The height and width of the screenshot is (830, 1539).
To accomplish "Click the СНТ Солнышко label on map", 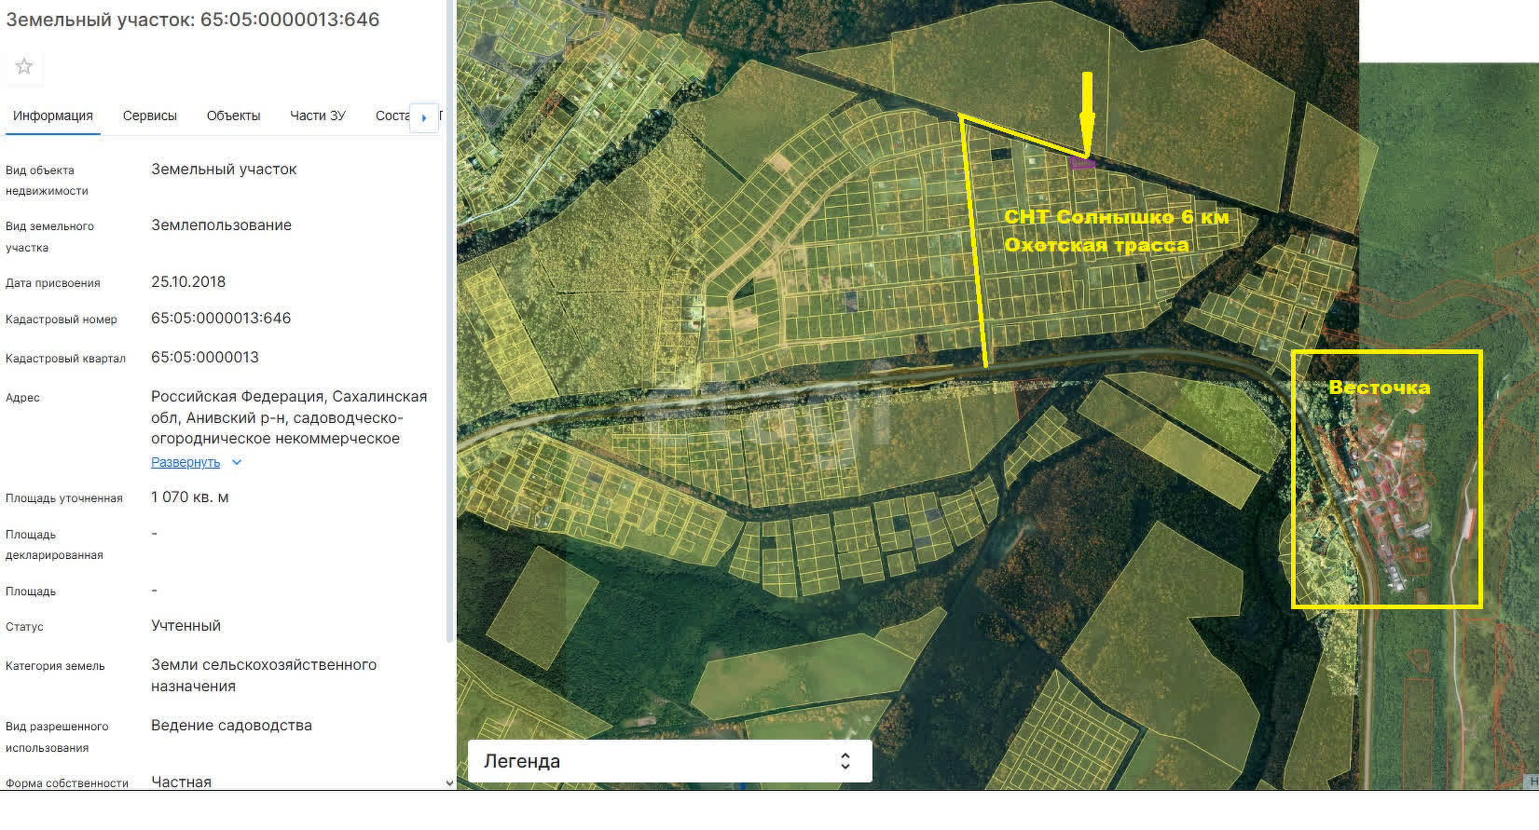I will 1115,217.
